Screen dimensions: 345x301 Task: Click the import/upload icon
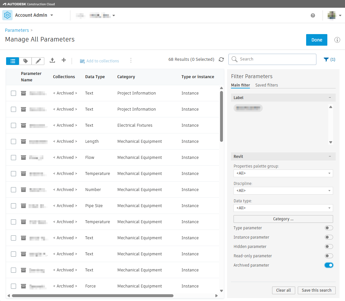(52, 60)
